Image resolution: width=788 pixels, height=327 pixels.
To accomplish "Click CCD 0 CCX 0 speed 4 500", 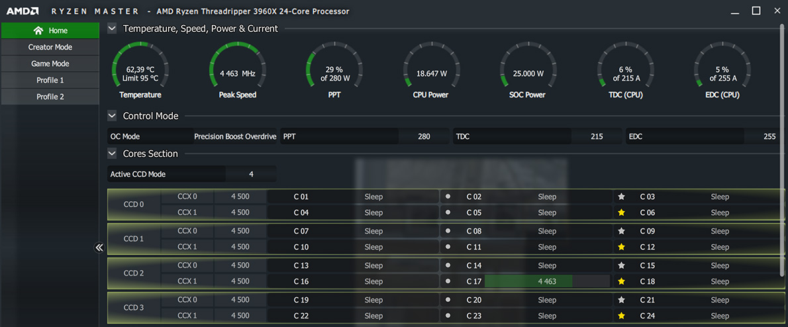I will (240, 197).
